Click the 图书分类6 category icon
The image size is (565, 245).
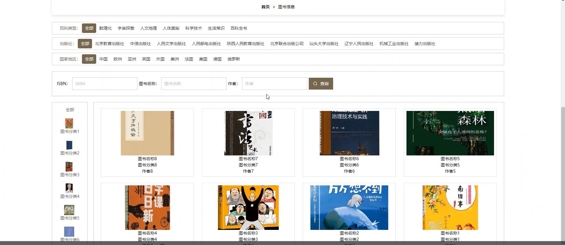(69, 231)
